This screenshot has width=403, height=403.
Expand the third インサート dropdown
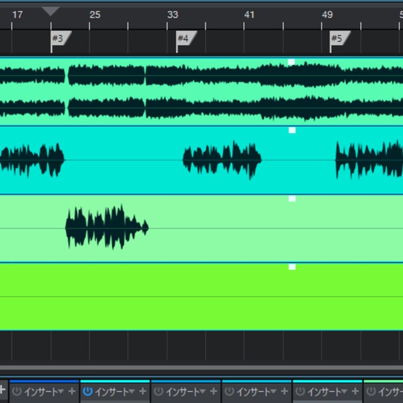(x=202, y=392)
